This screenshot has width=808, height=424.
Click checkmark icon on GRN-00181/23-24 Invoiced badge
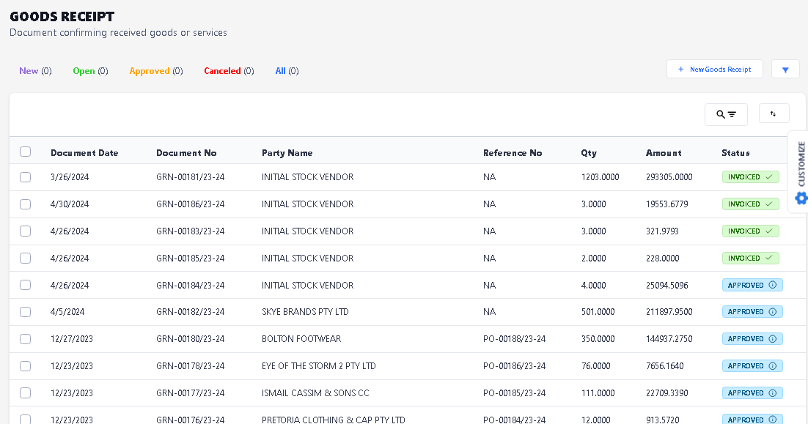(768, 177)
